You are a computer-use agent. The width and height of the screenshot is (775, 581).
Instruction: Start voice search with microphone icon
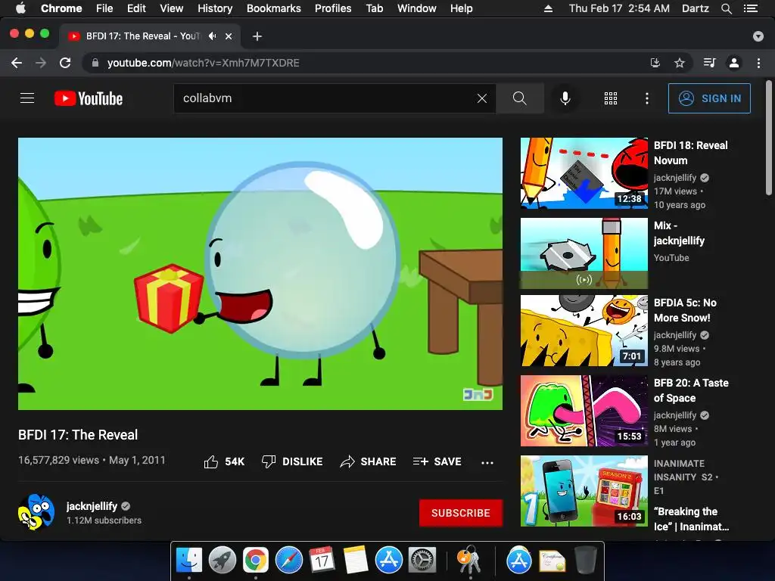565,98
